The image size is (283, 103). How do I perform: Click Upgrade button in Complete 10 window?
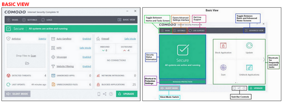(x=127, y=94)
